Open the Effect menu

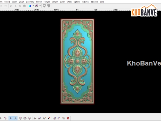(x=69, y=2)
